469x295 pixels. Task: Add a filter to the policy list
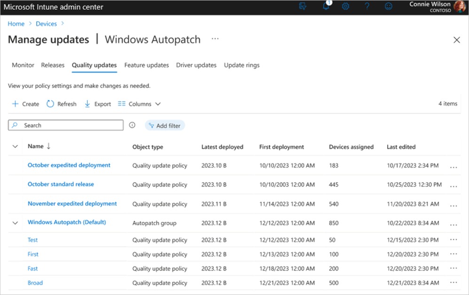164,125
